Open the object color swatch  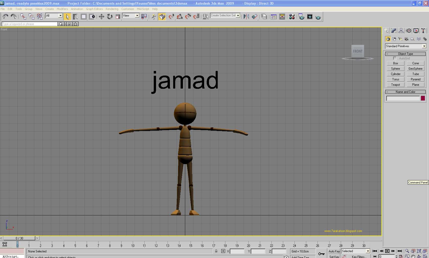click(x=423, y=98)
